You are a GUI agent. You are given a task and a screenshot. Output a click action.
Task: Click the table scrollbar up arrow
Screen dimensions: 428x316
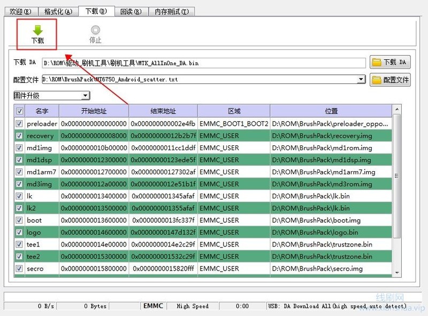[397, 109]
